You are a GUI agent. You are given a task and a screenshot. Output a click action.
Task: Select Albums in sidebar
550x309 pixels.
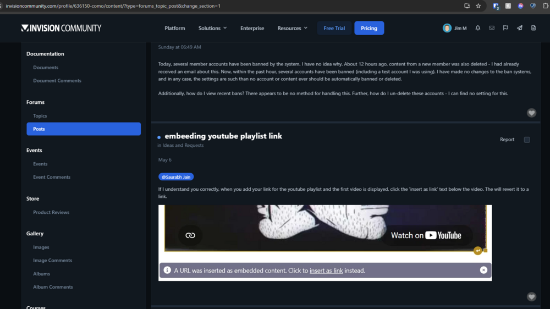(x=41, y=274)
